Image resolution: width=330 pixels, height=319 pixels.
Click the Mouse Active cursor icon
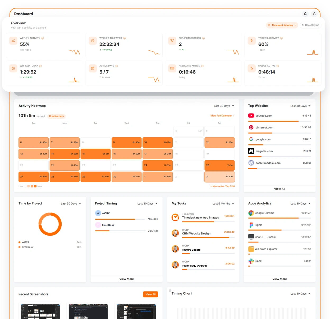[252, 68]
